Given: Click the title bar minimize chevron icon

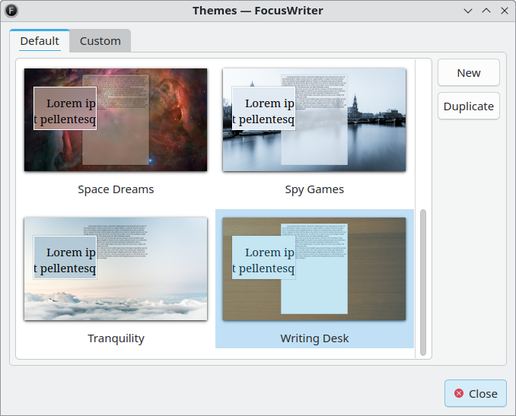Looking at the screenshot, I should [468, 11].
